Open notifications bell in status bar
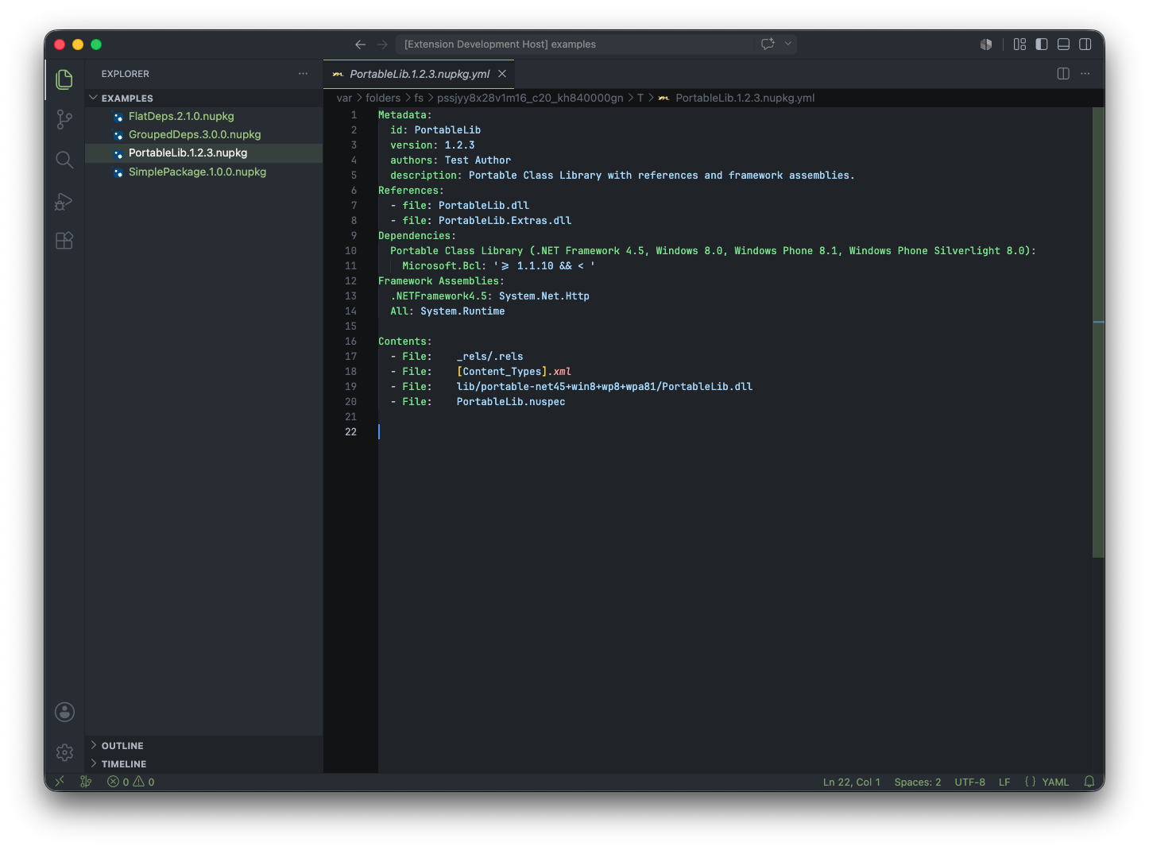 point(1089,782)
